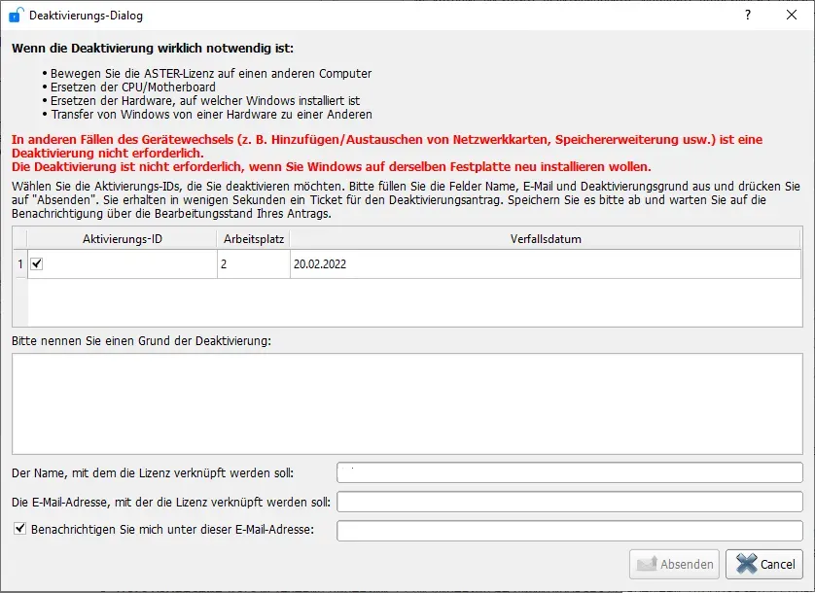Click the Cancel button
Screen dimensions: 815x593
(x=764, y=564)
